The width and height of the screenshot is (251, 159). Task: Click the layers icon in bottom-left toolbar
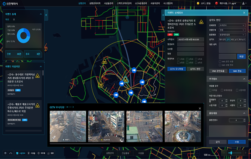5,153
